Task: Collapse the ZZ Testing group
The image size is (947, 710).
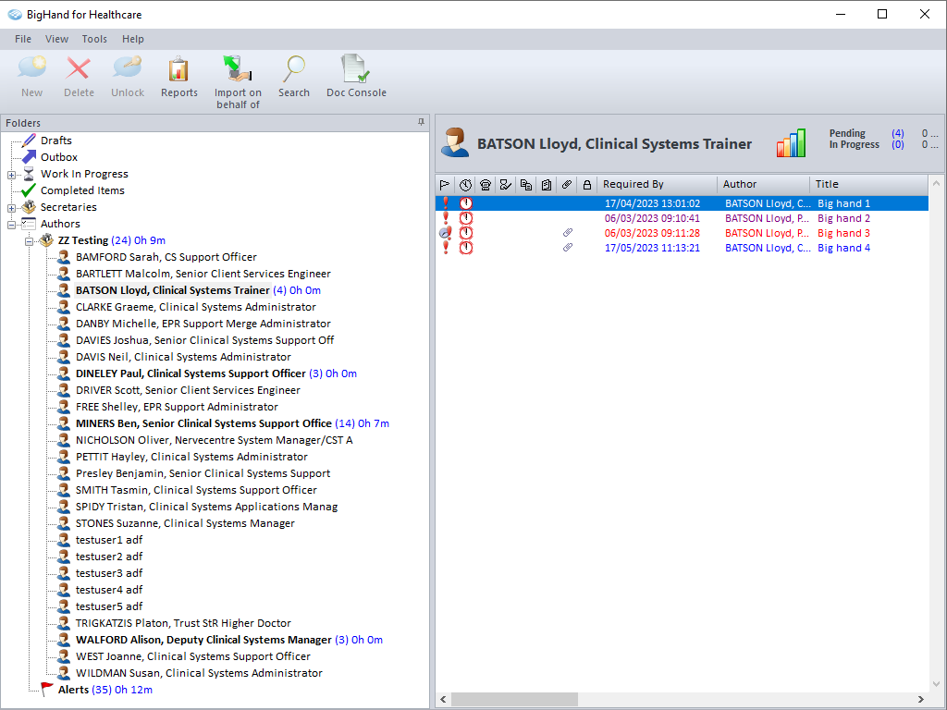Action: [x=29, y=241]
